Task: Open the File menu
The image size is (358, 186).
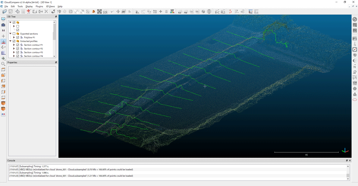Action: 6,6
